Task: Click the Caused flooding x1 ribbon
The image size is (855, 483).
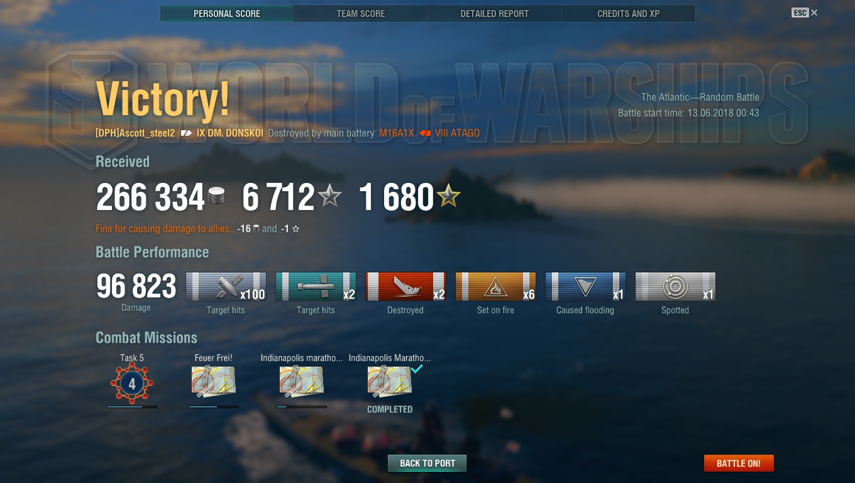Action: click(585, 287)
